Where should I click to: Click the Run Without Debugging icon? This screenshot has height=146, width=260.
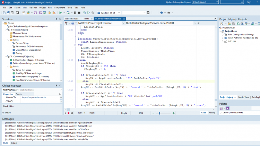pyautogui.click(x=68, y=13)
